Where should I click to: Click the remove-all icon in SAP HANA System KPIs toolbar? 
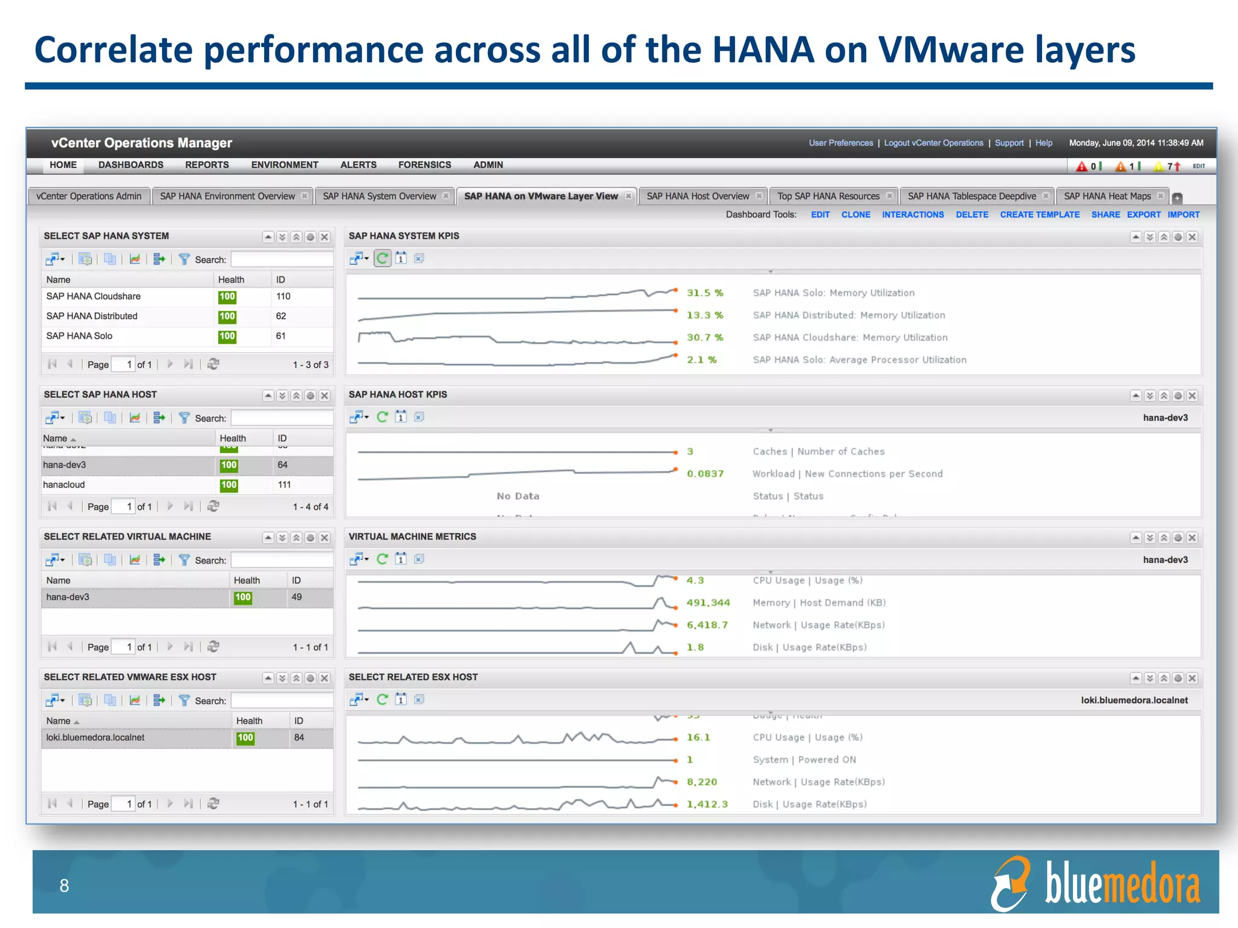coord(419,259)
